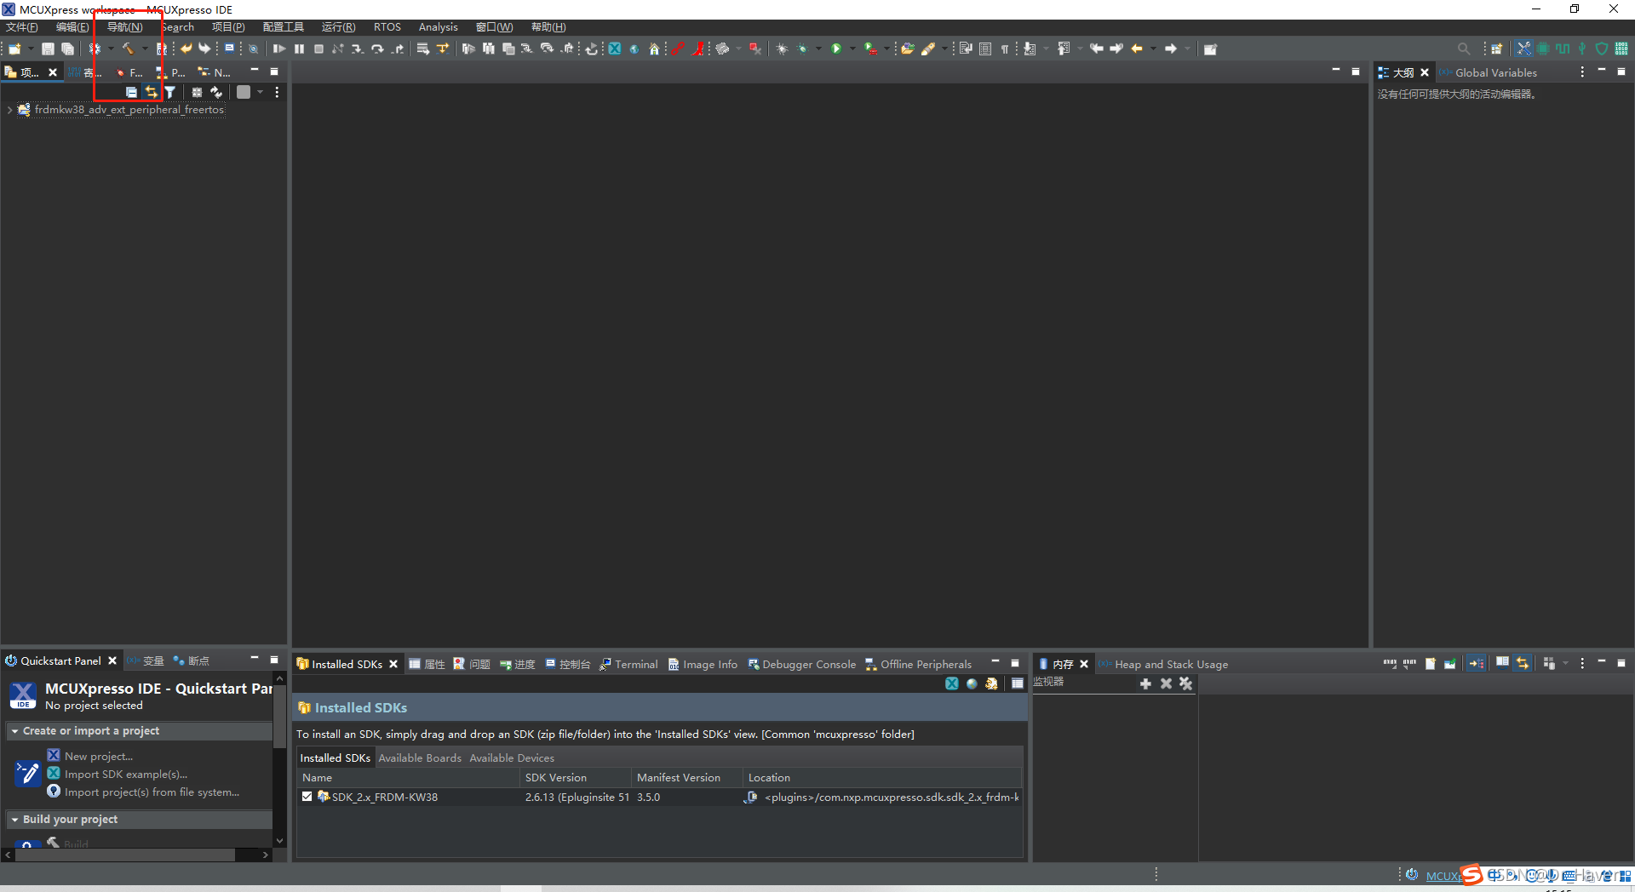Open the green shield perspective icon
This screenshot has height=892, width=1635.
(x=1601, y=49)
